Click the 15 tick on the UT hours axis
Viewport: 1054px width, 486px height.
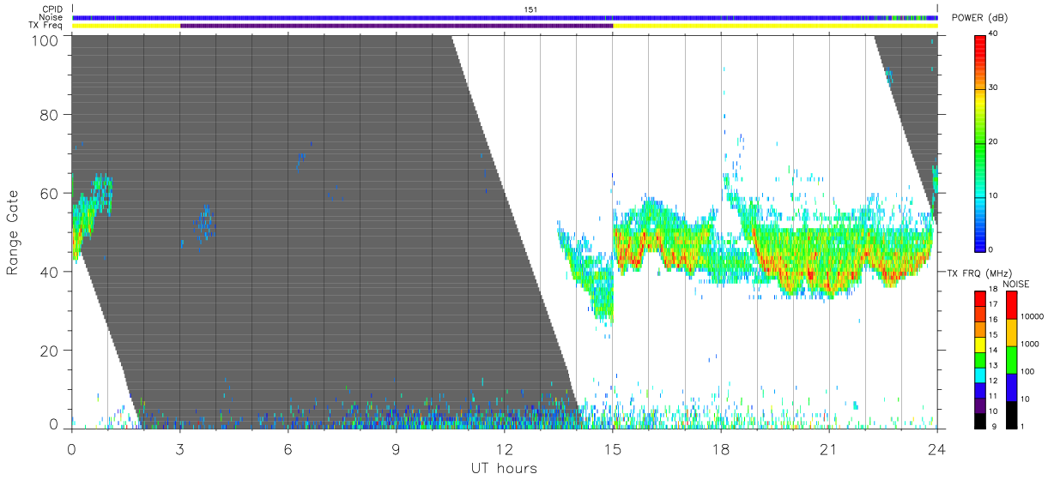613,448
